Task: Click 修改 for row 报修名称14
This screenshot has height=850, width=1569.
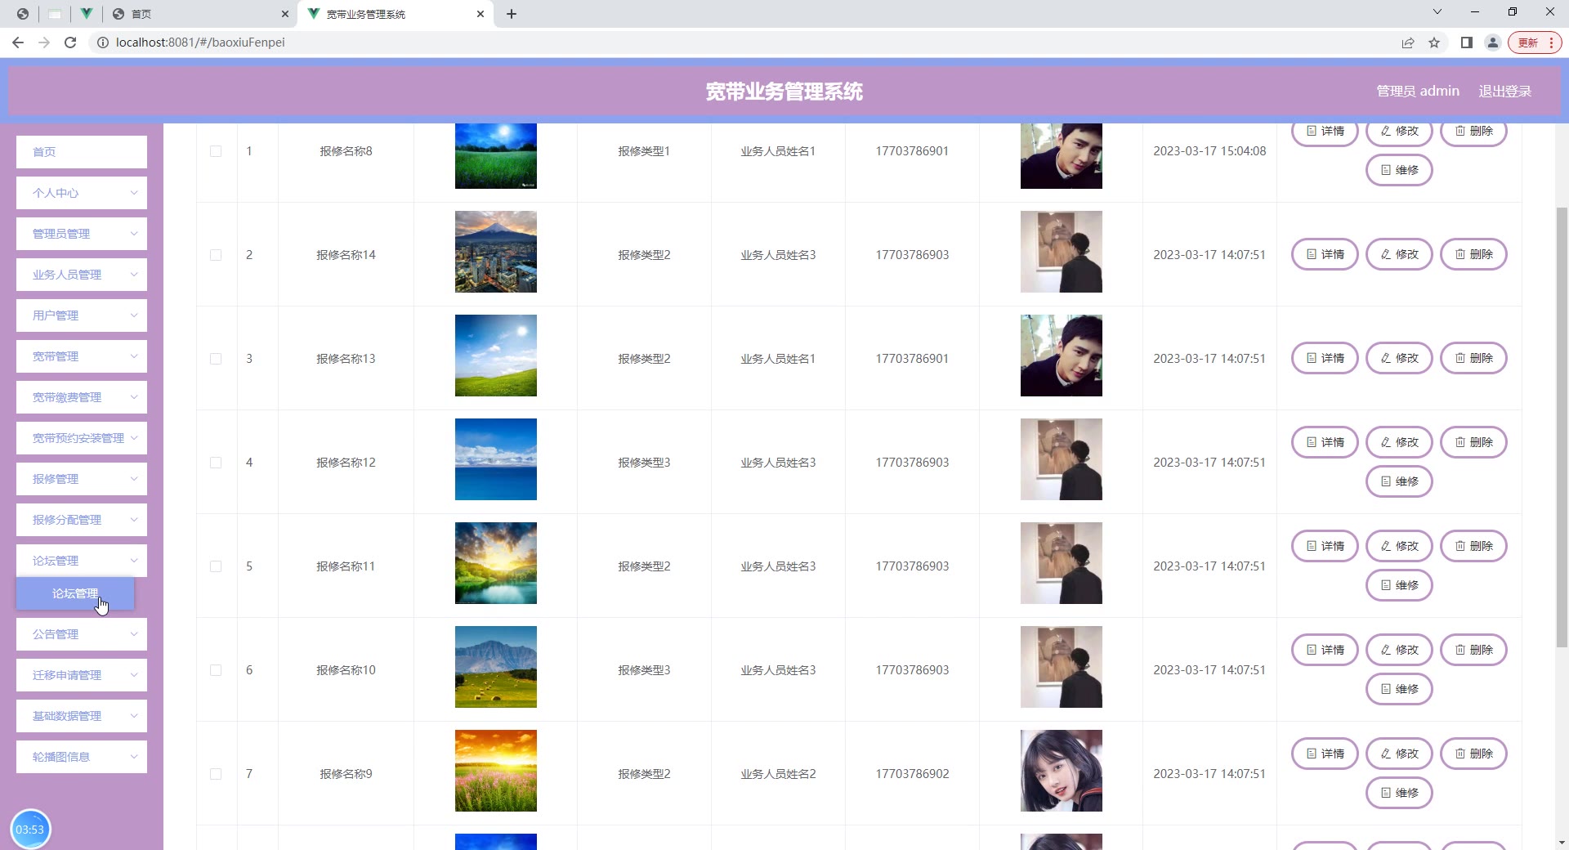Action: [1399, 254]
